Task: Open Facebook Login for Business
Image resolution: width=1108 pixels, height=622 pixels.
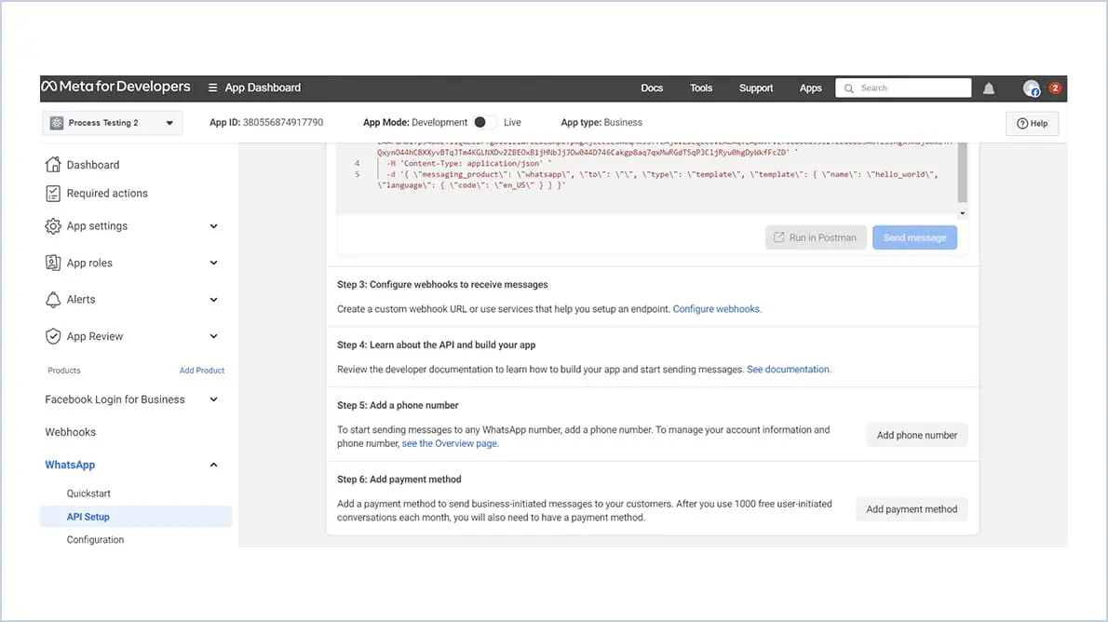Action: pos(115,399)
